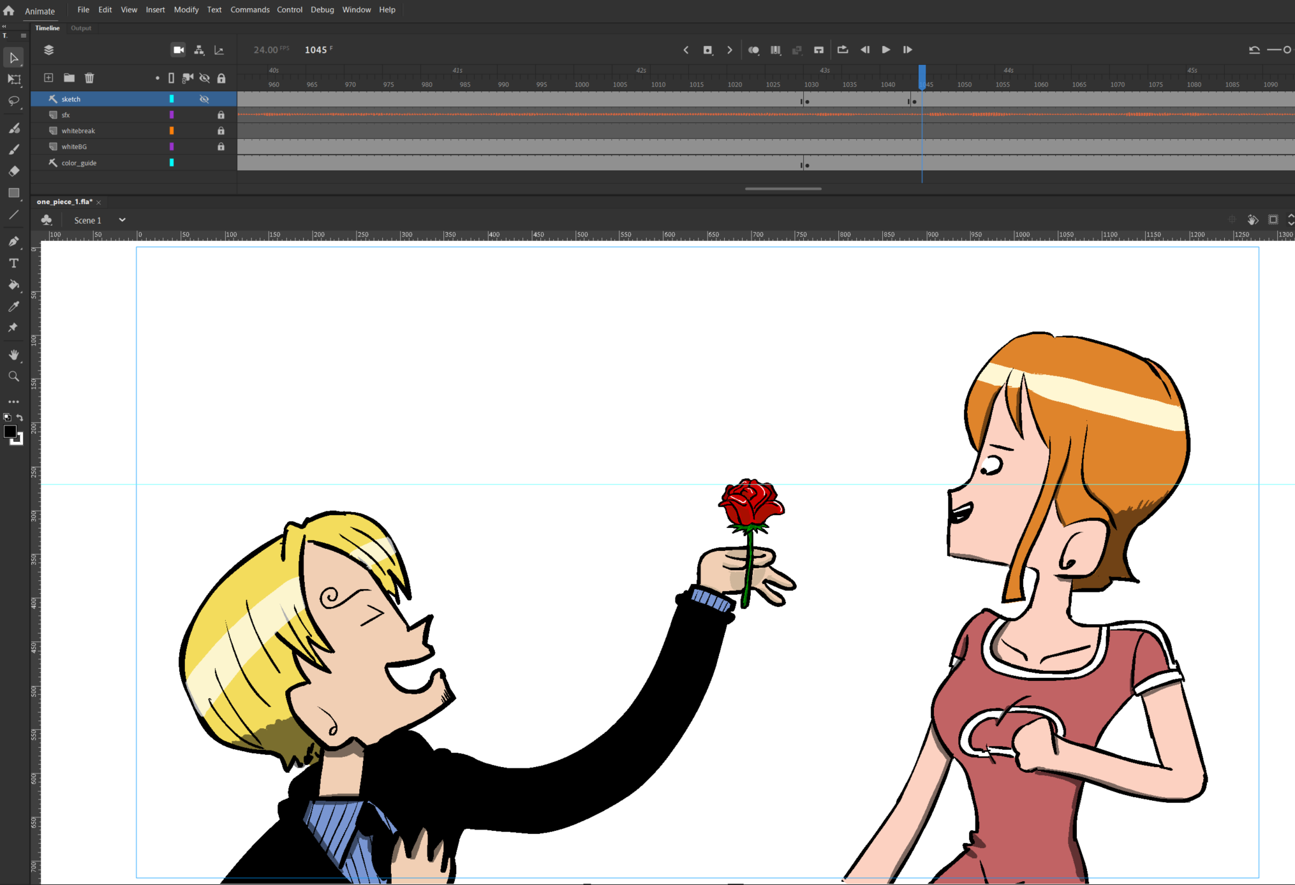The height and width of the screenshot is (885, 1295).
Task: Open the Modify menu
Action: 186,10
